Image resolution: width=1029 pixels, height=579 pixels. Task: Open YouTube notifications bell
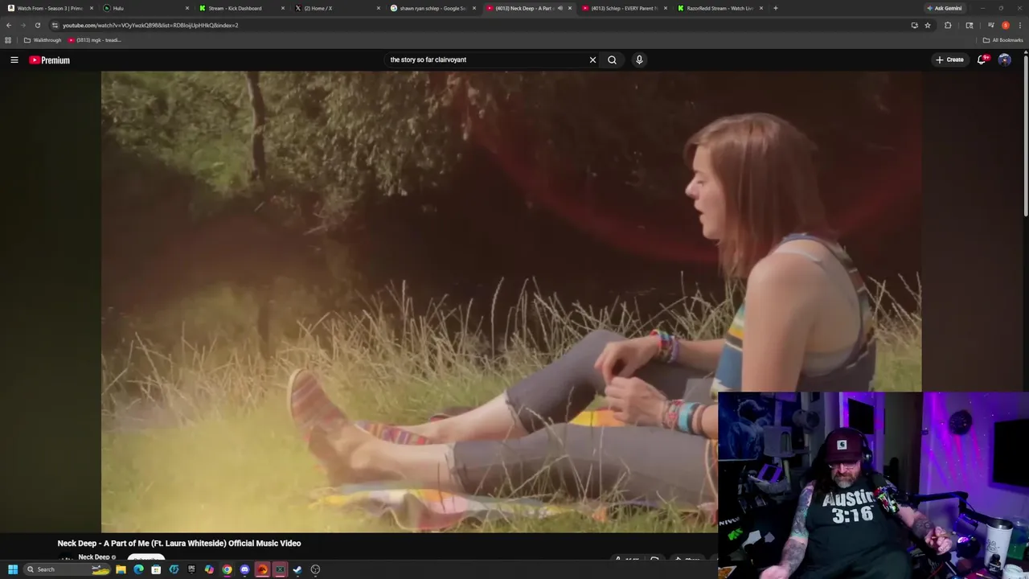tap(982, 60)
